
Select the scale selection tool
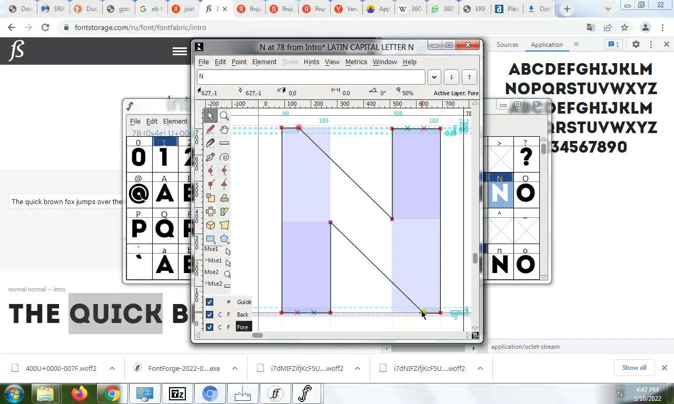click(211, 198)
